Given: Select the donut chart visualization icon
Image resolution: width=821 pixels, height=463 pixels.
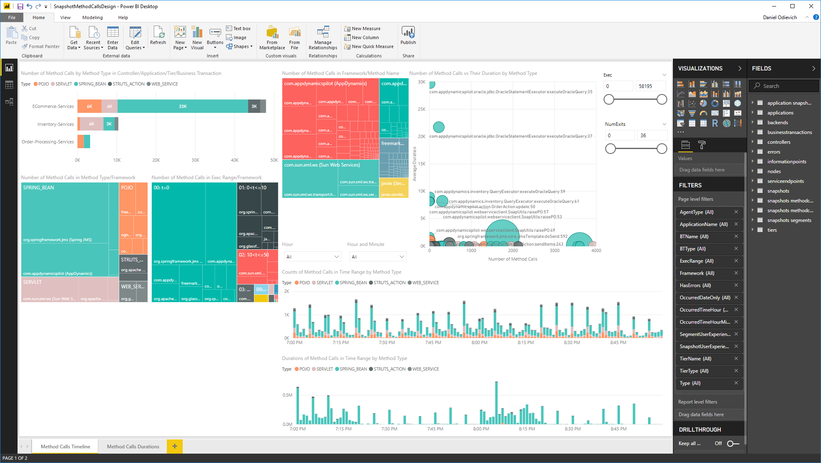Looking at the screenshot, I should (x=715, y=103).
